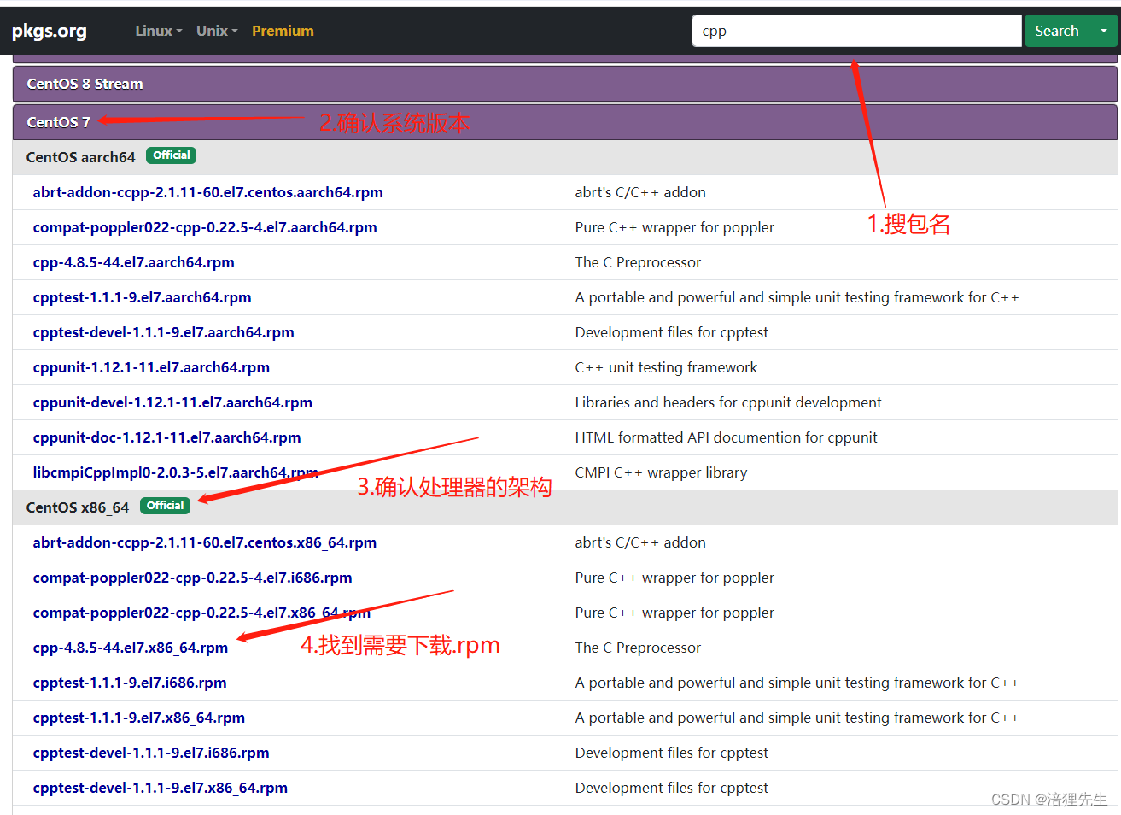The width and height of the screenshot is (1121, 815).
Task: Open compat-poppler022-cpp-0.22.5-4.el7.x86_64.rpm
Action: (201, 613)
